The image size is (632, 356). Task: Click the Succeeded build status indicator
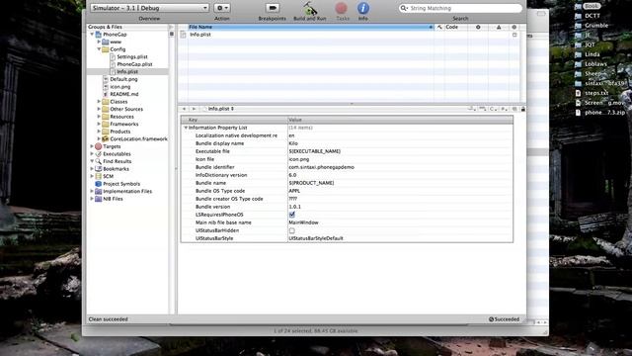click(x=505, y=319)
